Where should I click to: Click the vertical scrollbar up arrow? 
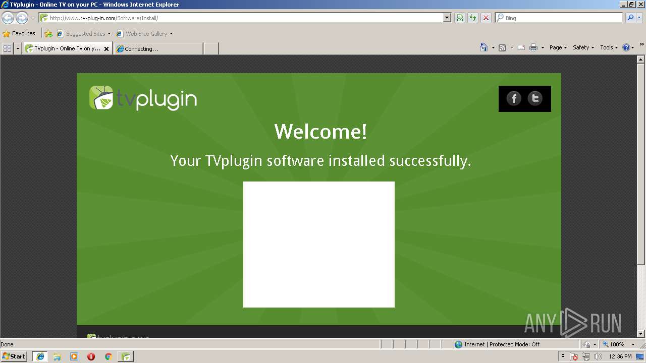point(641,59)
